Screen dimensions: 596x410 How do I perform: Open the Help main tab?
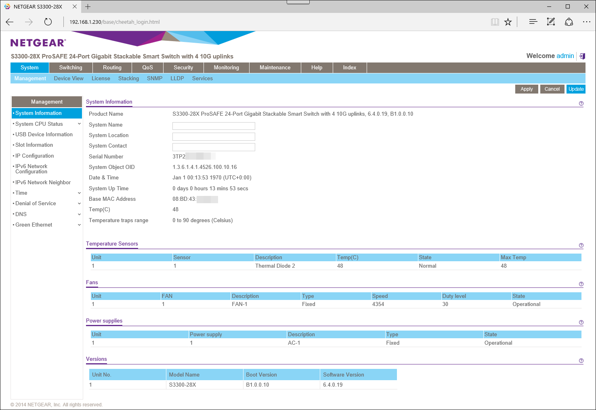pyautogui.click(x=317, y=68)
